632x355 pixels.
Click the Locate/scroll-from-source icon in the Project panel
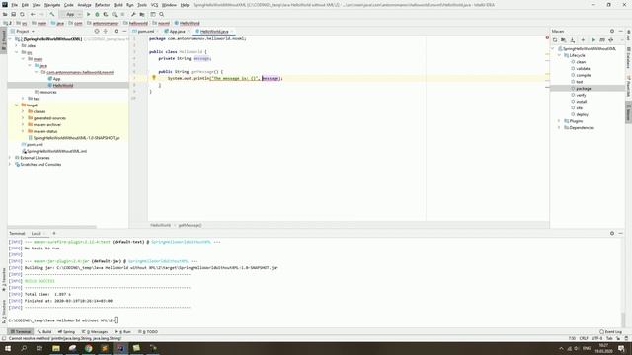[x=97, y=31]
